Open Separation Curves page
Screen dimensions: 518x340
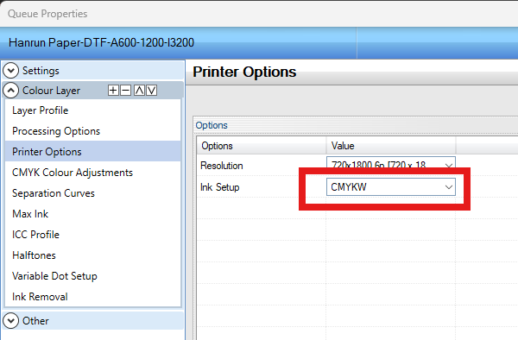(93, 193)
